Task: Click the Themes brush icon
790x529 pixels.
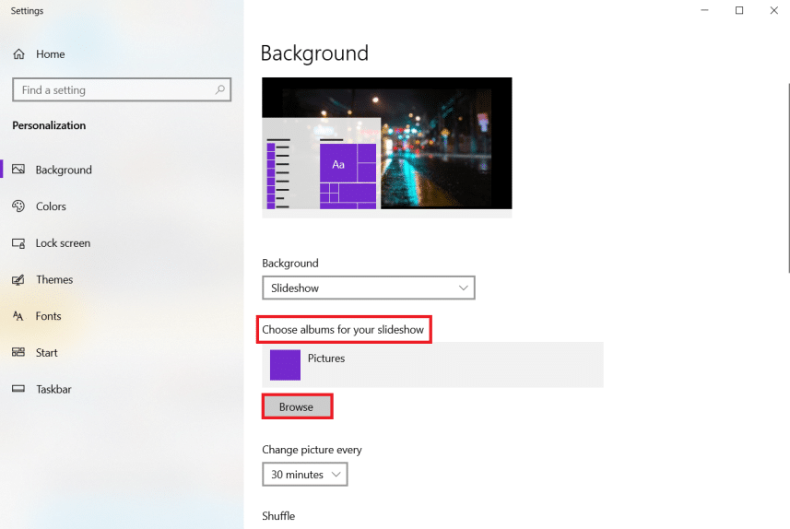Action: [x=18, y=279]
